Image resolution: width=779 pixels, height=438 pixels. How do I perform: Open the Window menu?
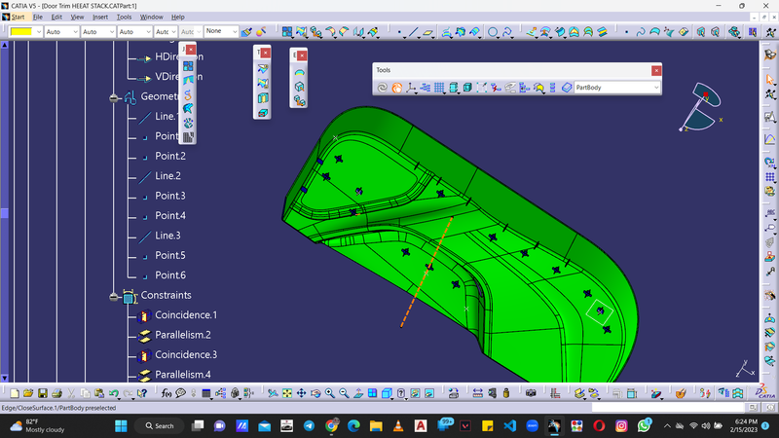[x=151, y=17]
